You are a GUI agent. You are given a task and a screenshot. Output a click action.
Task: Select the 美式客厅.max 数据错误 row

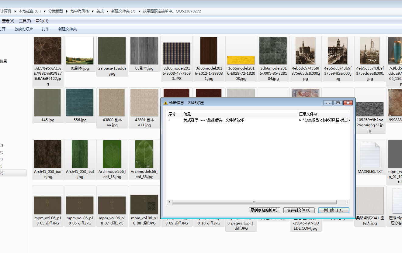(258, 120)
